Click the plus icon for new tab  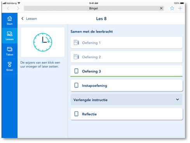[180, 9]
